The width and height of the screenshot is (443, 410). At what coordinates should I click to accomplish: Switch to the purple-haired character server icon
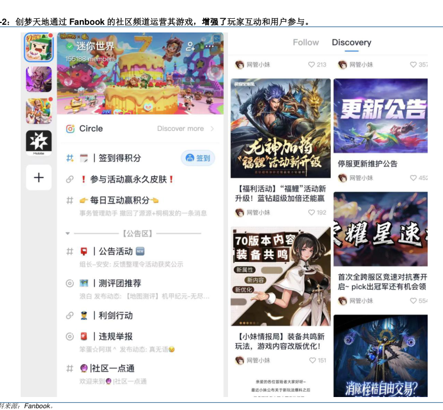click(x=38, y=79)
